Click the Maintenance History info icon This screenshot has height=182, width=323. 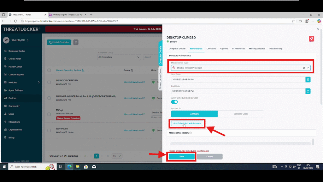[191, 133]
